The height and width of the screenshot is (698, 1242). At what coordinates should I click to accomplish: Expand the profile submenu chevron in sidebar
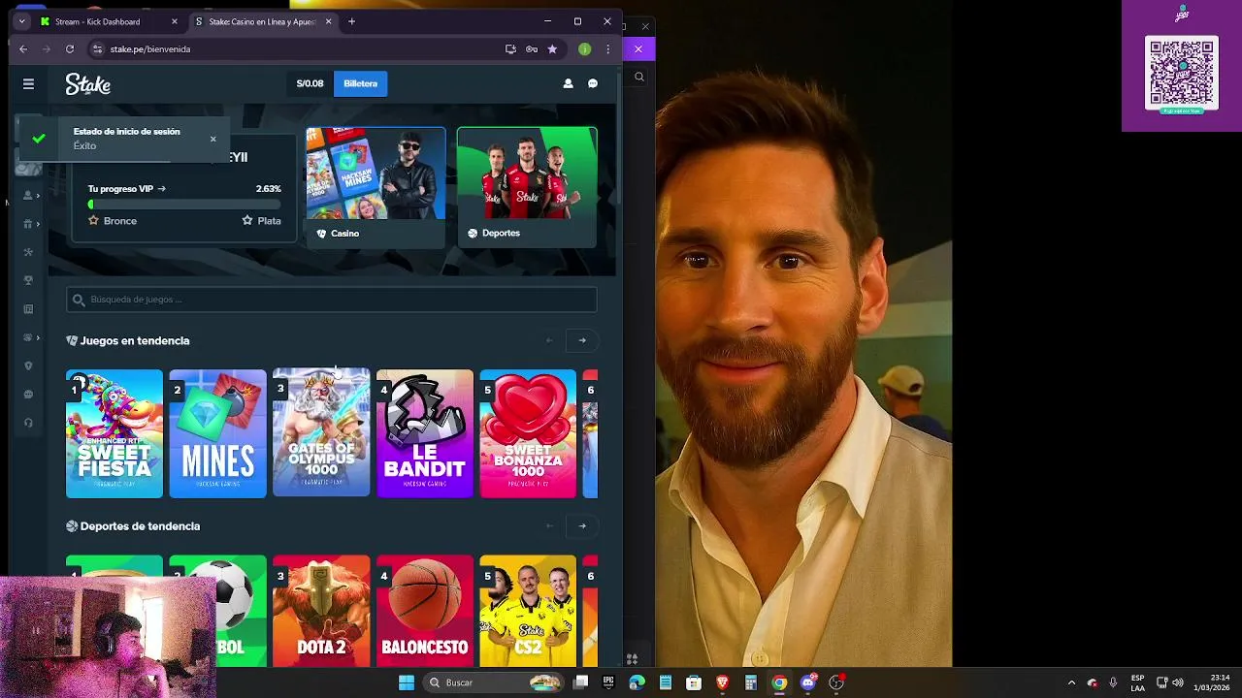pyautogui.click(x=38, y=196)
